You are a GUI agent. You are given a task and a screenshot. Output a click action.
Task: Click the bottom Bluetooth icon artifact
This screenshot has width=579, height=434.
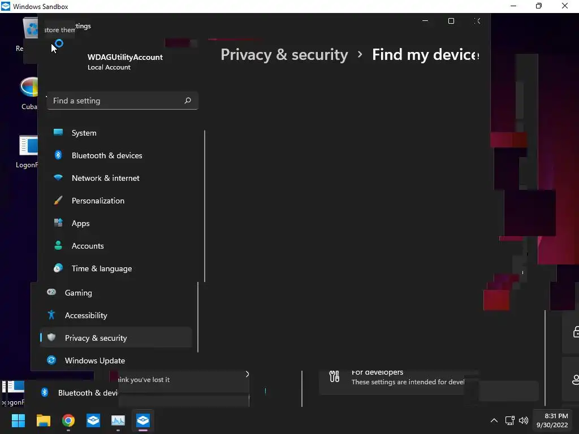click(45, 392)
